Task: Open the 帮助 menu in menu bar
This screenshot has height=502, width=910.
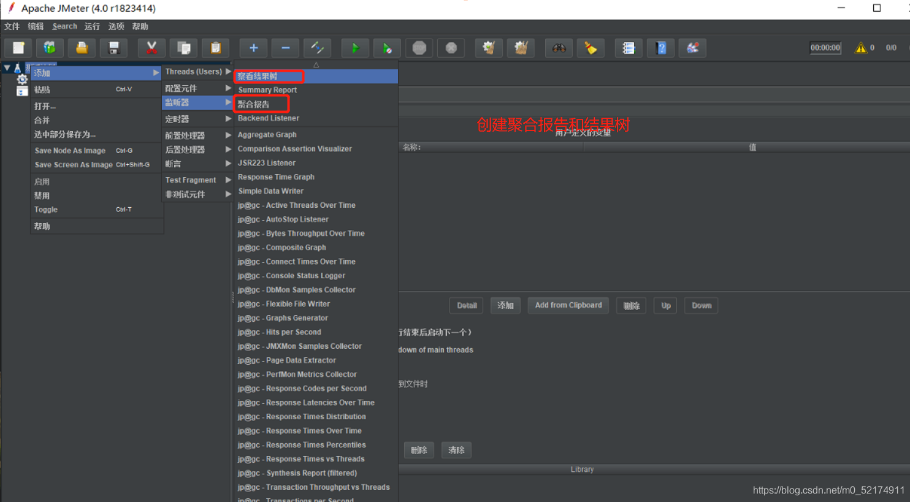Action: pos(140,26)
